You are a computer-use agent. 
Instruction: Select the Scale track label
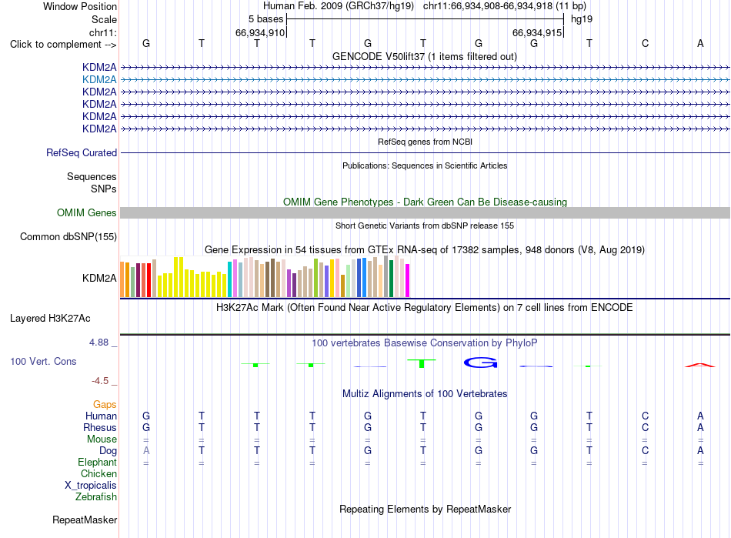click(x=104, y=19)
